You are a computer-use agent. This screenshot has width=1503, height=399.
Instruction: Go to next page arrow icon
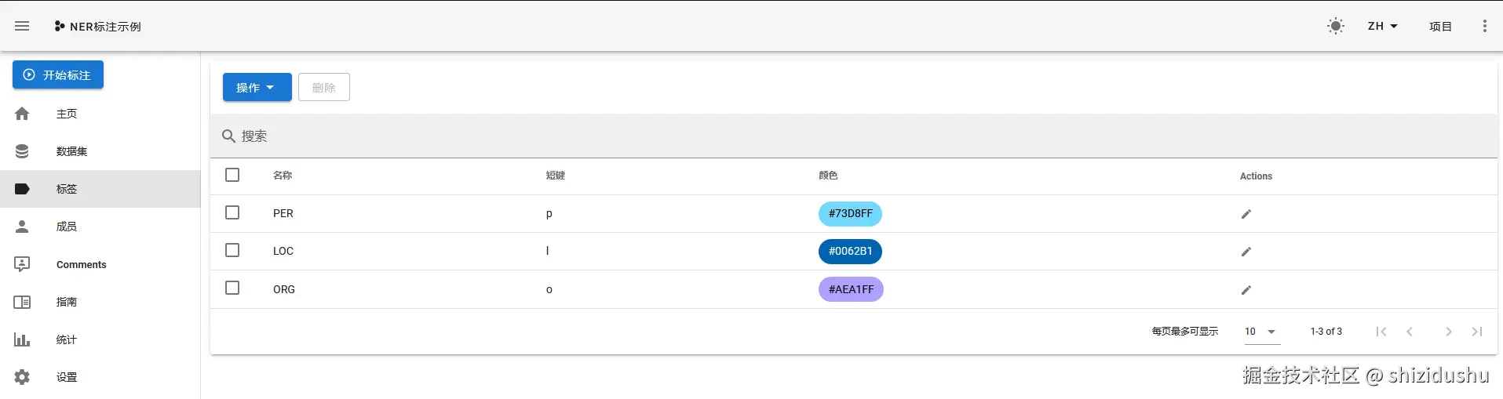[1448, 332]
